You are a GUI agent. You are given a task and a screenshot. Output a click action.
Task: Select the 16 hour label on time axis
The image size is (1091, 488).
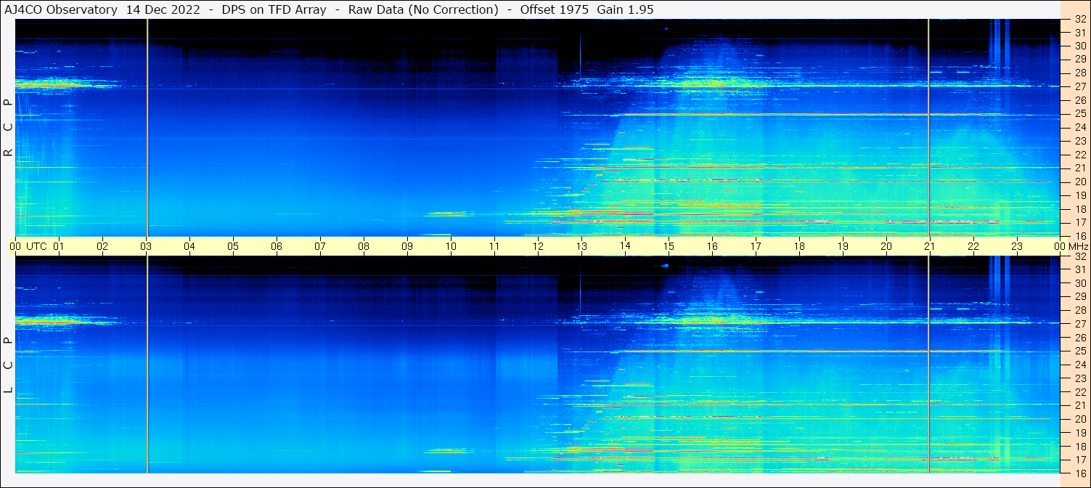pyautogui.click(x=712, y=246)
